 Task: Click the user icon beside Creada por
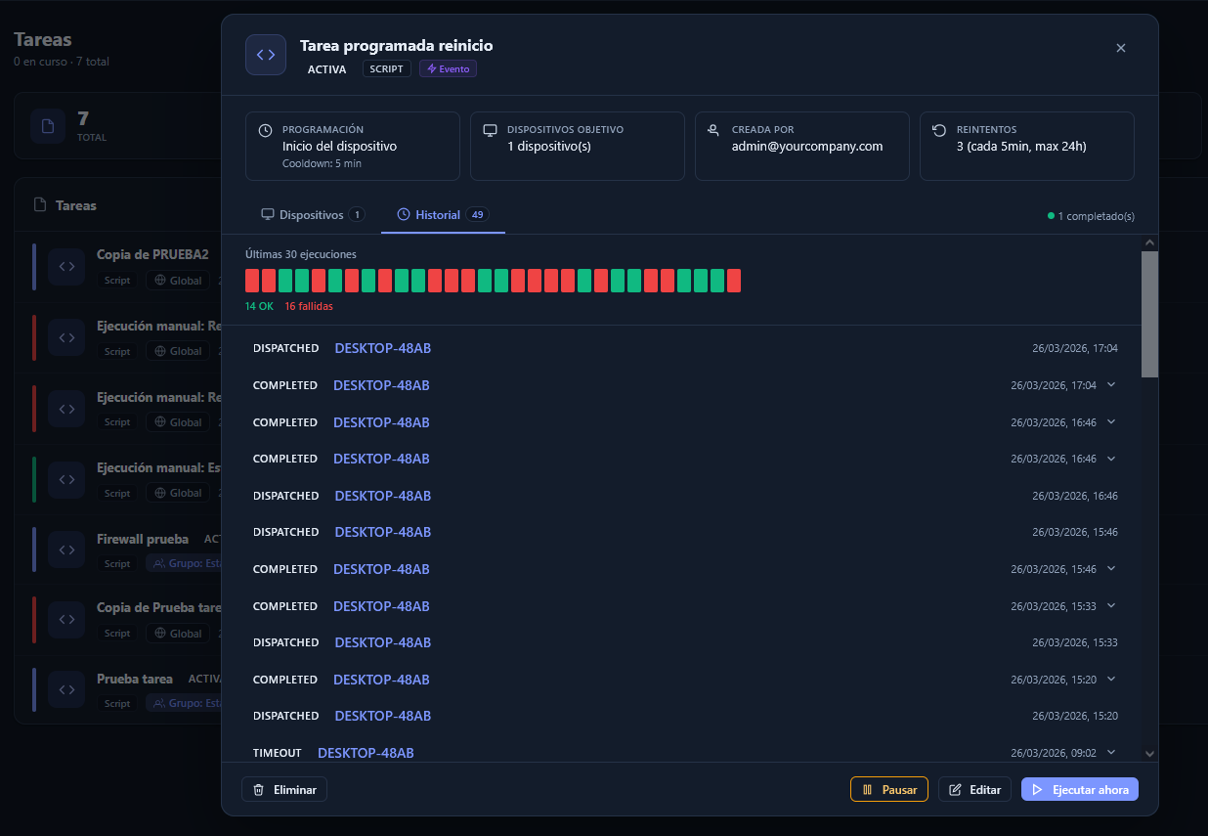pyautogui.click(x=714, y=130)
